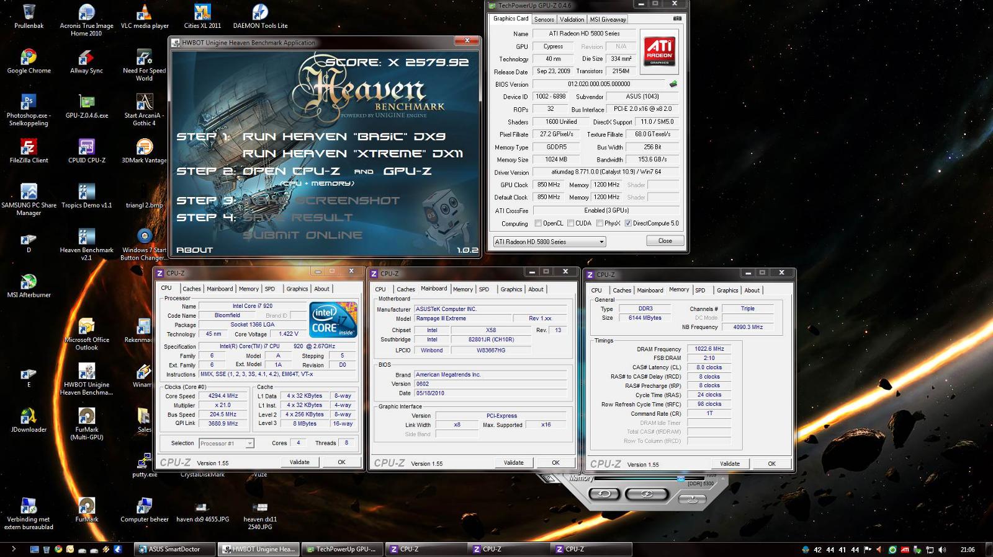This screenshot has height=557, width=993.
Task: Open MSI Giveaway tab in GPU-Z
Action: pos(608,19)
